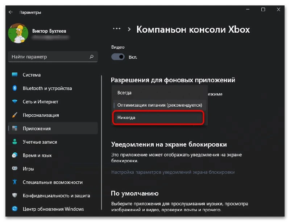
Task: Click the accessibility figure icon
Action: coord(14,182)
